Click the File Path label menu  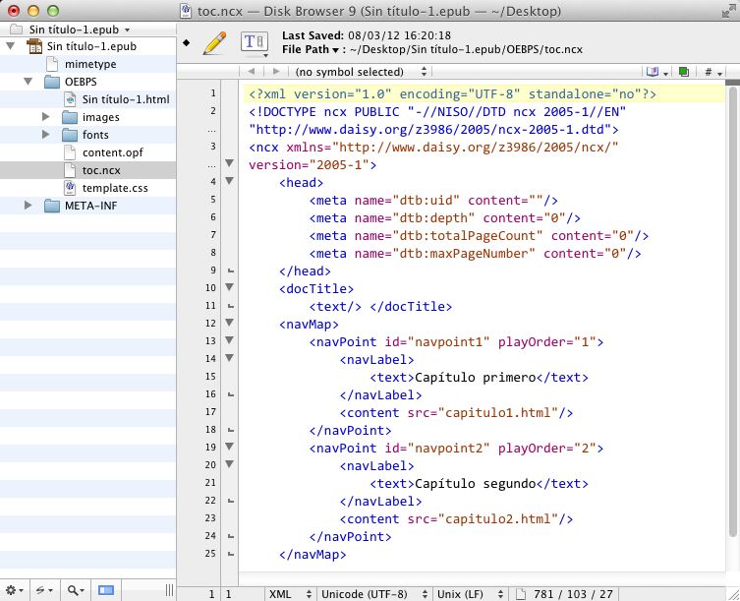point(311,49)
